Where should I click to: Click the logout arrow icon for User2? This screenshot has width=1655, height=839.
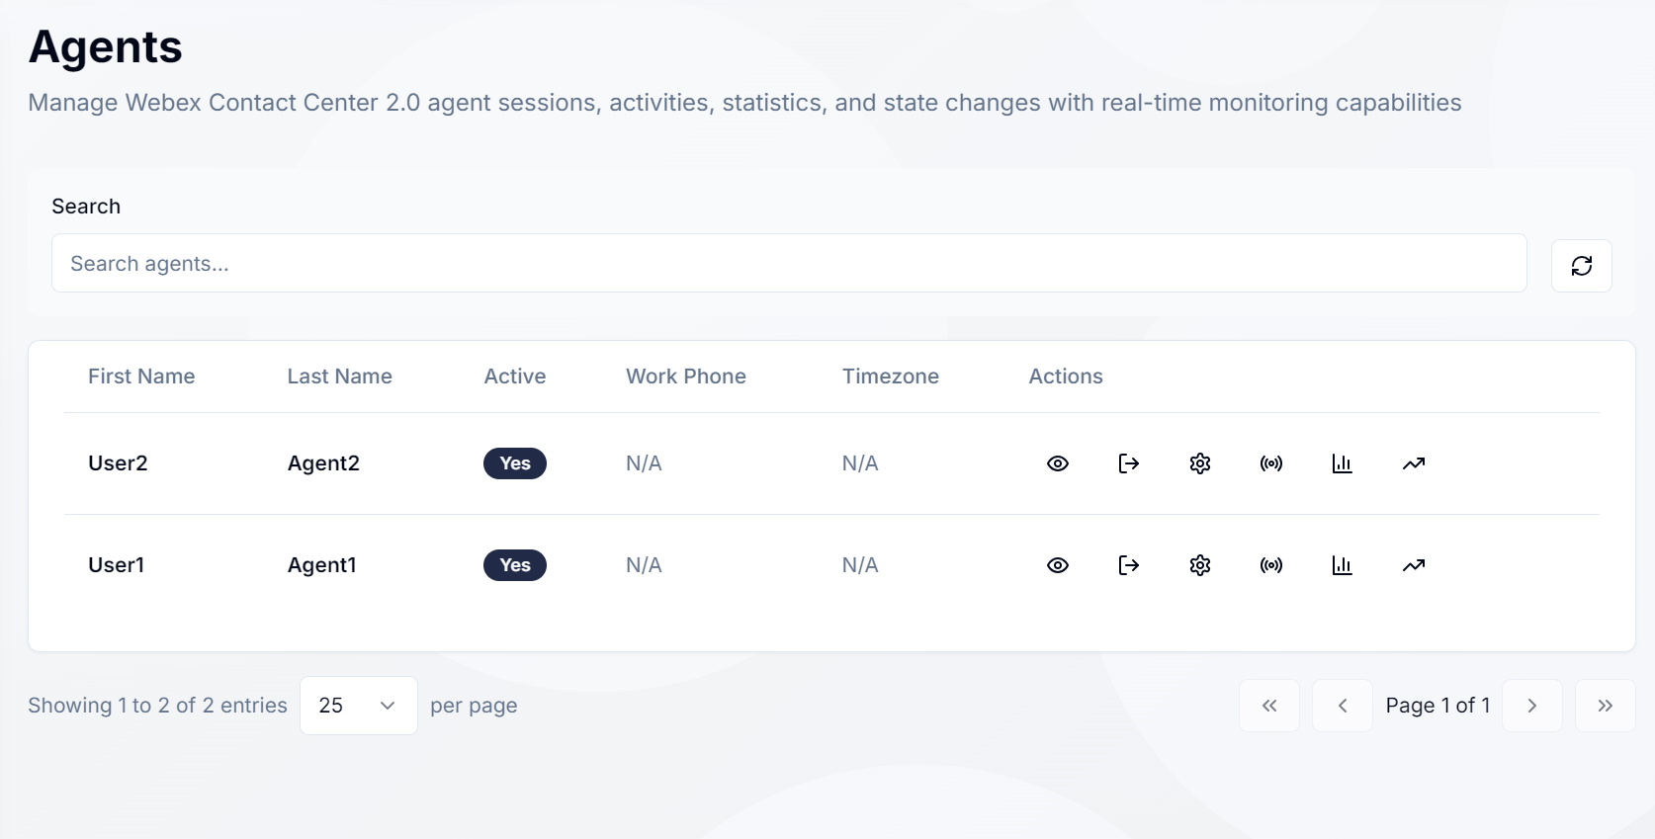pyautogui.click(x=1128, y=463)
